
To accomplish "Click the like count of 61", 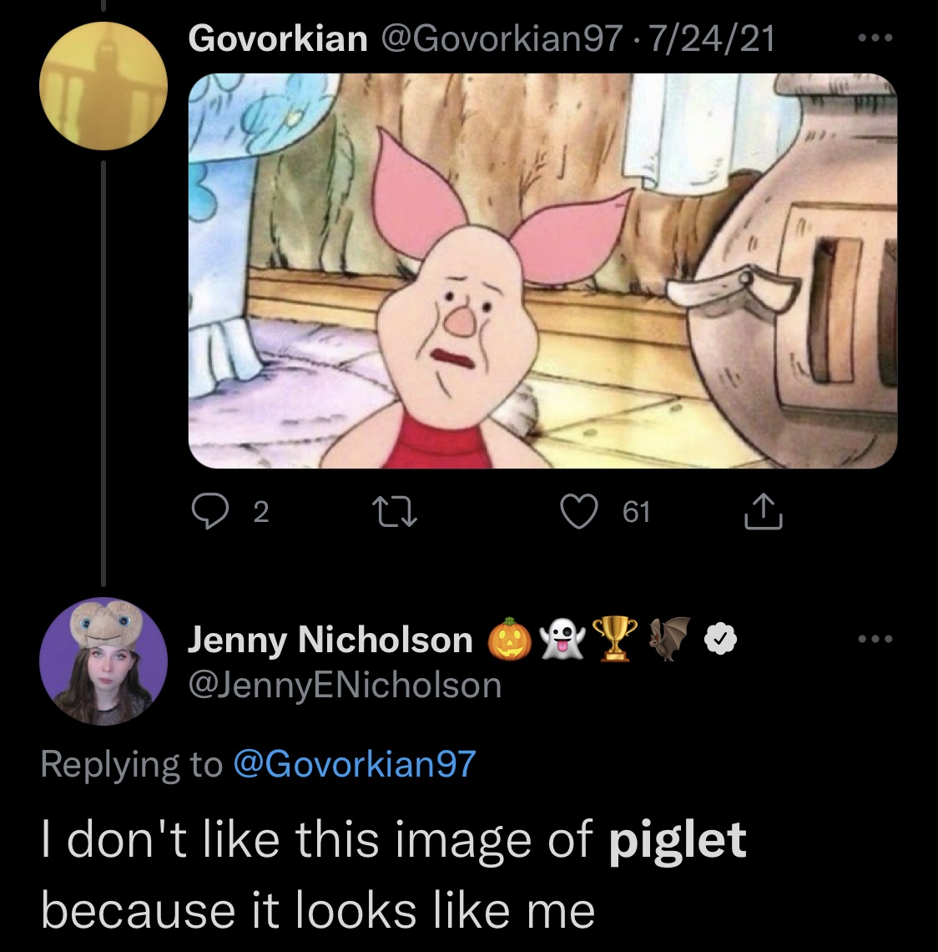I will pyautogui.click(x=636, y=512).
